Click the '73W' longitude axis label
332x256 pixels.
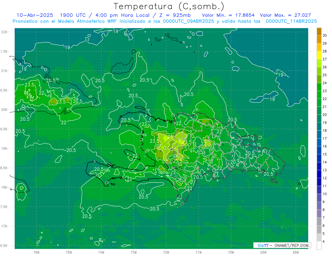click(x=134, y=252)
